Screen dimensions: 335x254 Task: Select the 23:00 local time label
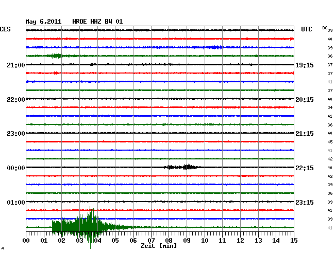(16, 134)
